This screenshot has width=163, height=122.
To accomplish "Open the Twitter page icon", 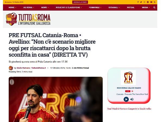I will click(141, 2).
